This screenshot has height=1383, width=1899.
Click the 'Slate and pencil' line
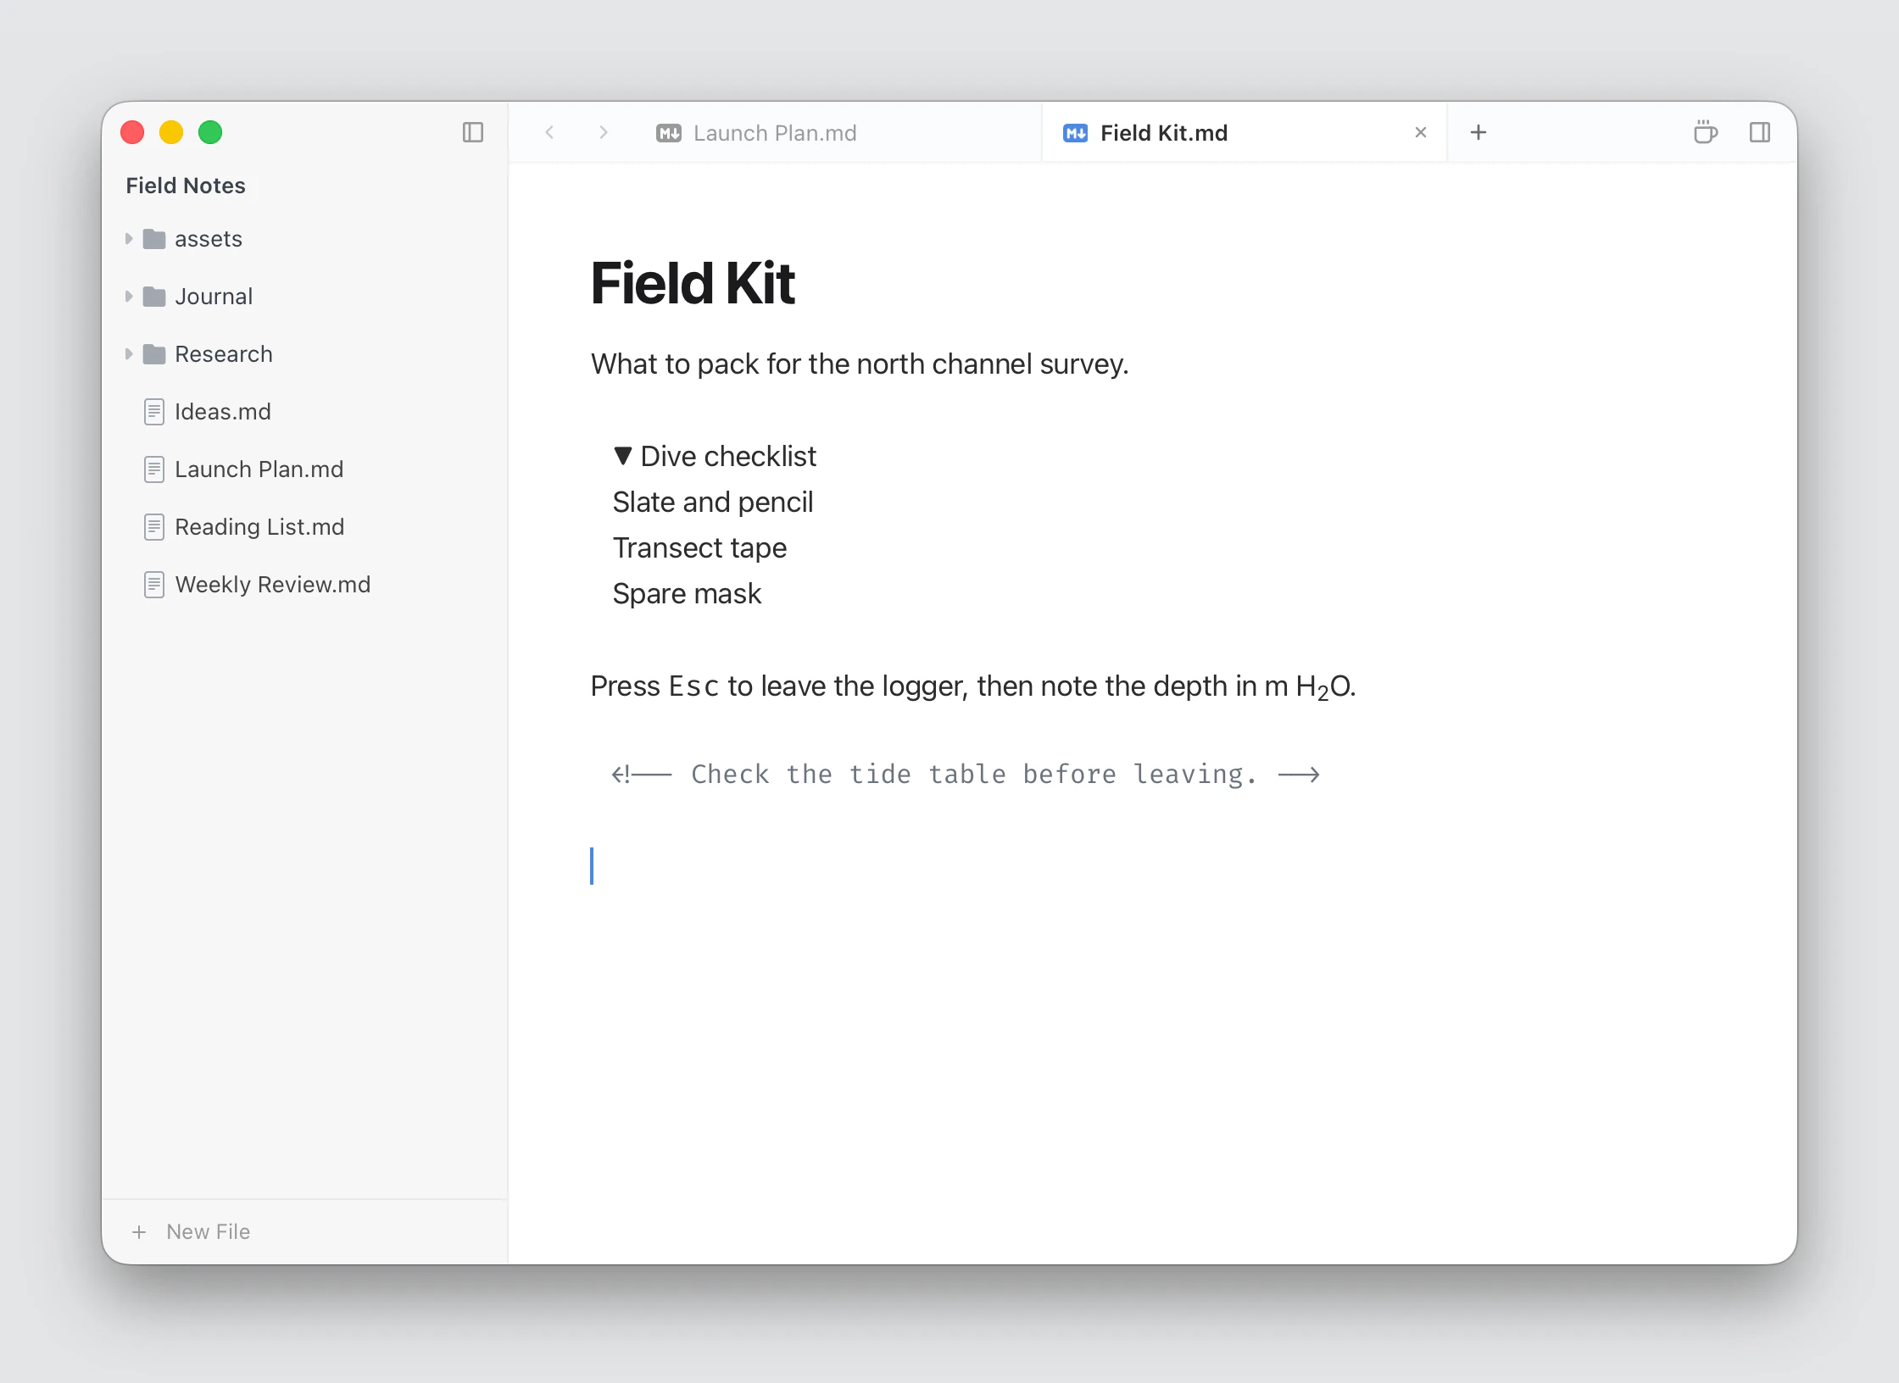pyautogui.click(x=713, y=502)
